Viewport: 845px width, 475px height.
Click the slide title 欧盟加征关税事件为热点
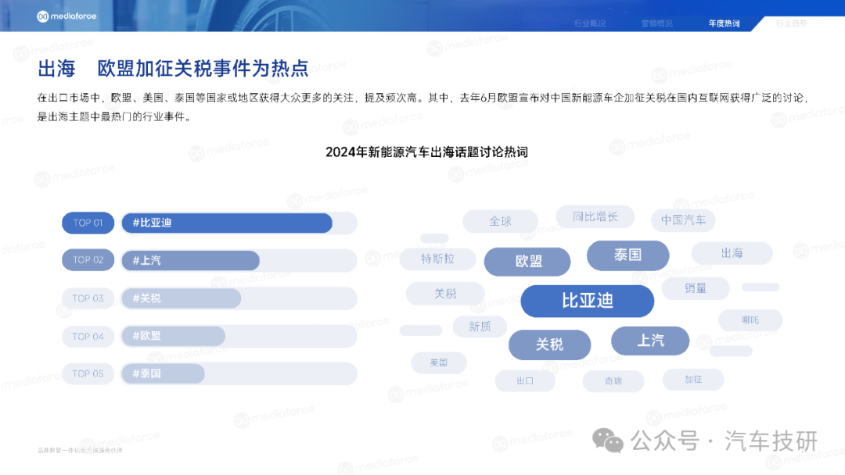click(203, 69)
